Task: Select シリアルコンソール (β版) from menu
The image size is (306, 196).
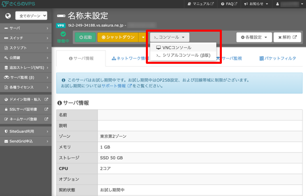Action: point(183,55)
